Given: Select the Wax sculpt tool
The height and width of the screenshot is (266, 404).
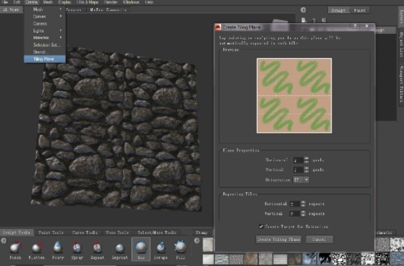Looking at the screenshot, I should click(x=141, y=249).
